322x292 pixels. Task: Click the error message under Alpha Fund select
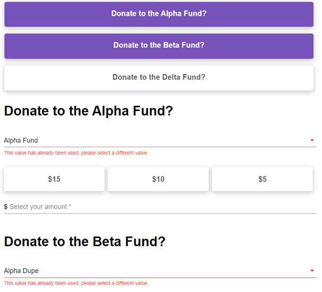76,153
